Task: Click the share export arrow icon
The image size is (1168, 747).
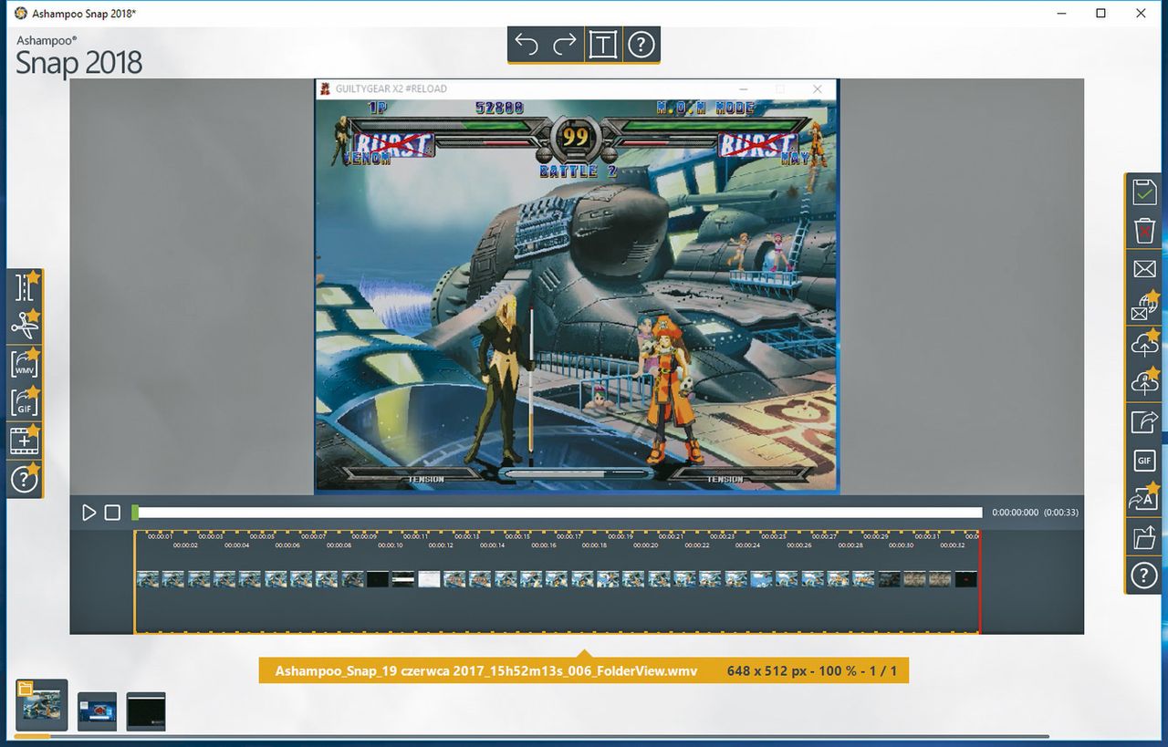Action: 1144,421
